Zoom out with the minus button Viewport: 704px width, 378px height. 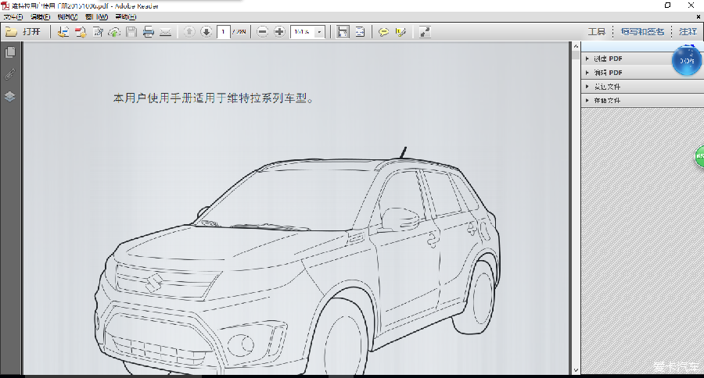tap(263, 32)
